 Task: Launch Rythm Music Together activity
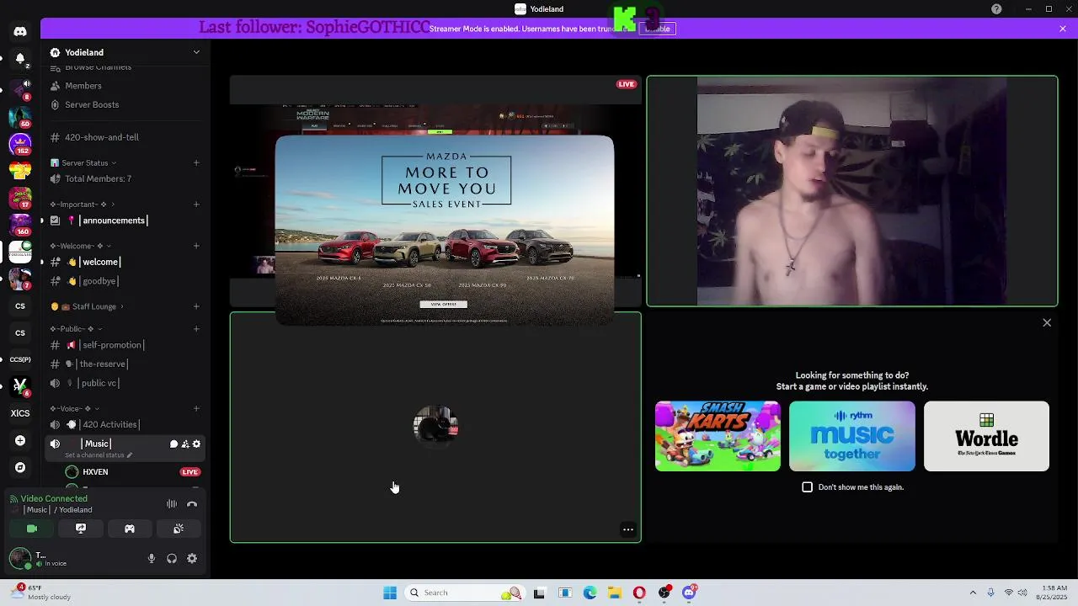(852, 436)
